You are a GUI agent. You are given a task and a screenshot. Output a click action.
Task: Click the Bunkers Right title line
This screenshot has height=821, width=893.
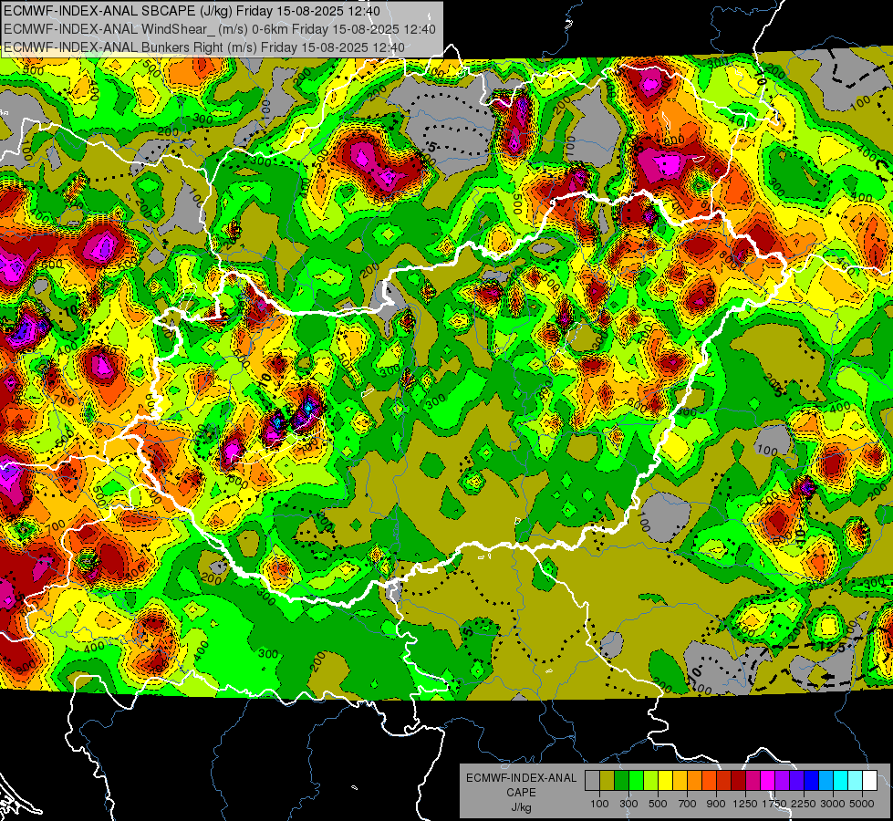click(x=204, y=47)
